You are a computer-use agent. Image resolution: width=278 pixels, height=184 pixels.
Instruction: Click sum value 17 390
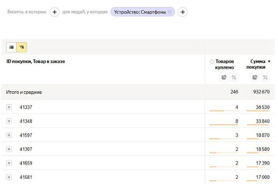click(x=263, y=163)
